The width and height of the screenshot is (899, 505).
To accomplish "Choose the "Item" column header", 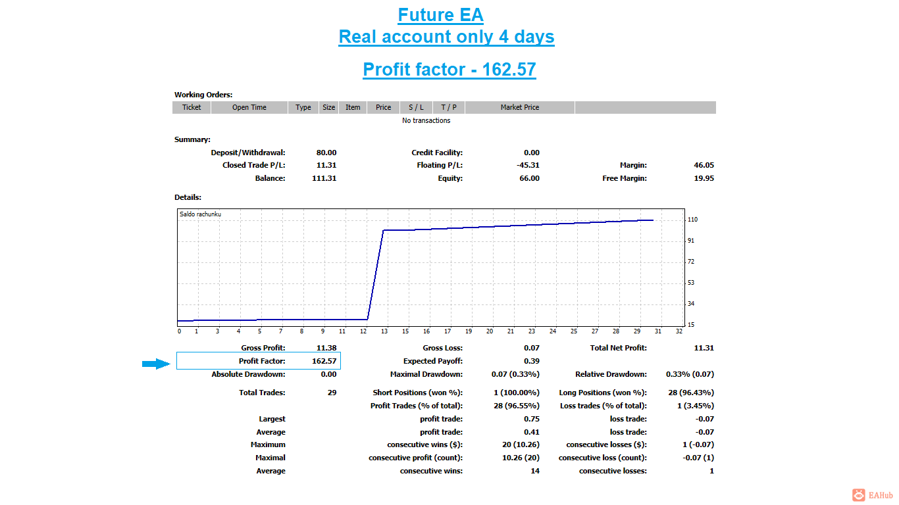I will click(353, 107).
